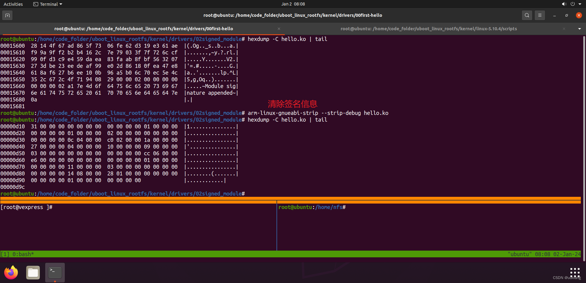
Task: Open the Terminal app menu
Action: coord(48,4)
